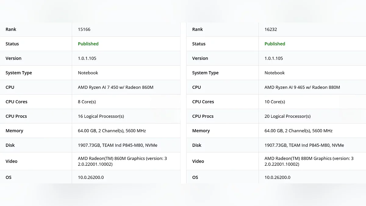
Task: Select rank value 16232
Action: point(271,29)
